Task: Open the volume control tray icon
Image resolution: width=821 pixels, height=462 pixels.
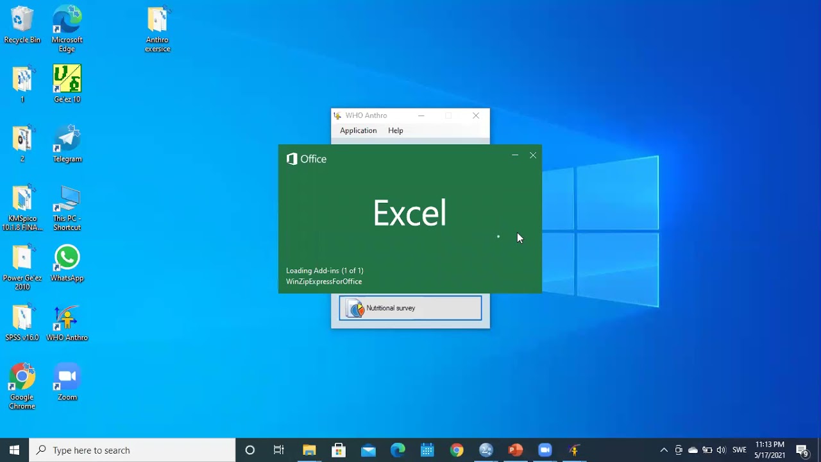Action: 722,450
